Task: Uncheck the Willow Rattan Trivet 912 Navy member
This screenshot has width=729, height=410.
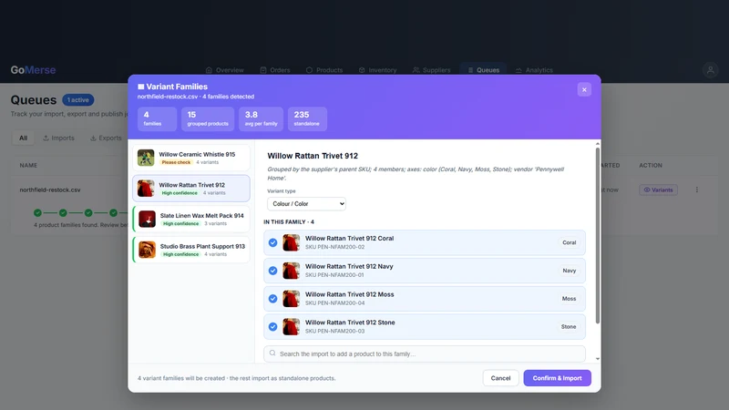Action: pos(272,271)
